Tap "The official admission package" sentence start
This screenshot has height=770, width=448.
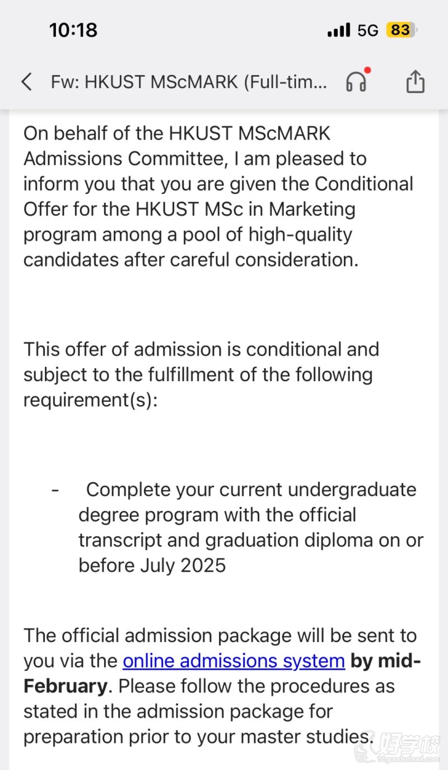click(157, 636)
